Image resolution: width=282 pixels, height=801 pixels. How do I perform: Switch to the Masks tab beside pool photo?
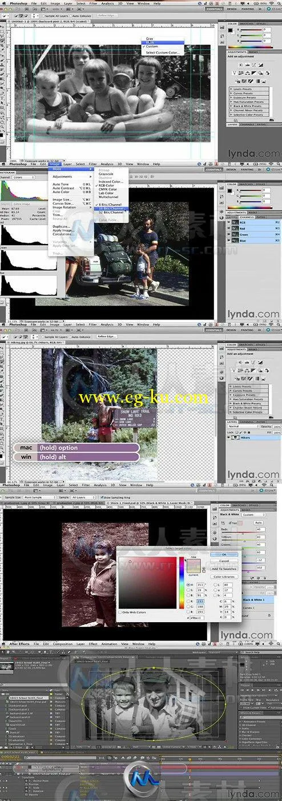coord(253,52)
